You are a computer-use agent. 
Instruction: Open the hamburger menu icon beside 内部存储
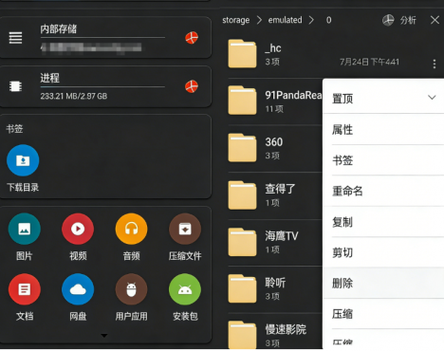(15, 38)
